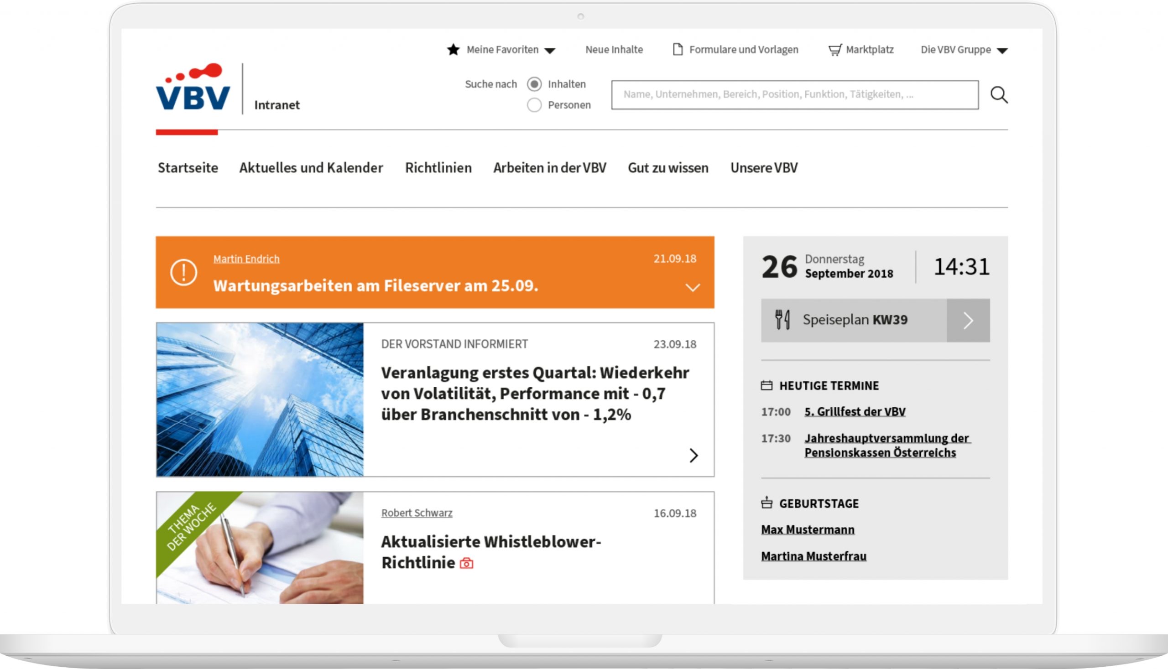
Task: Open the Thema der Woche signing photo thumbnail
Action: [x=260, y=548]
